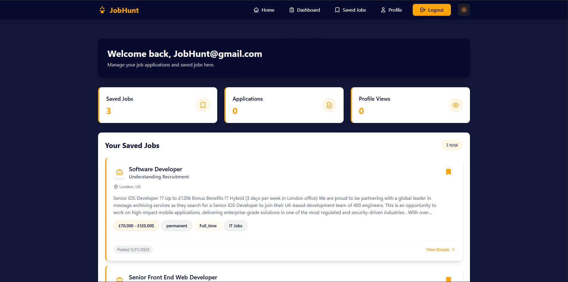Unsave Software Developer job bookmark

coord(448,172)
